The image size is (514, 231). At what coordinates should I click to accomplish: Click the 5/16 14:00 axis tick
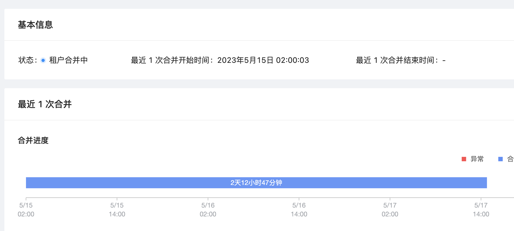pos(299,210)
